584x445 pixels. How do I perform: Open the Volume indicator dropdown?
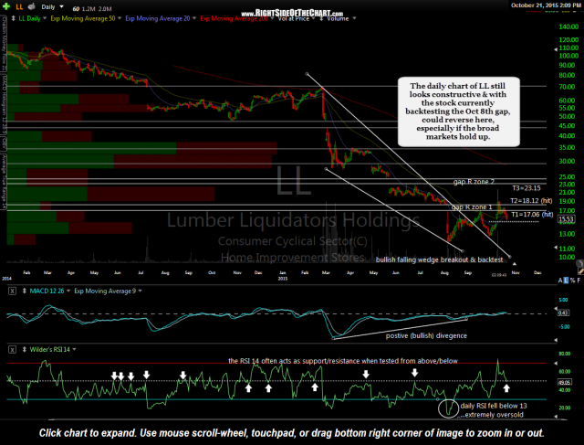[x=354, y=18]
